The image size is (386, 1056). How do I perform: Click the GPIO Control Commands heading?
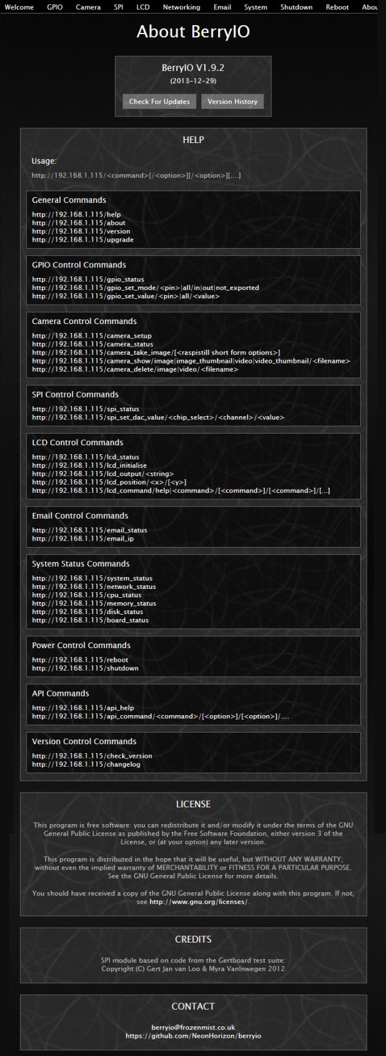click(x=79, y=265)
